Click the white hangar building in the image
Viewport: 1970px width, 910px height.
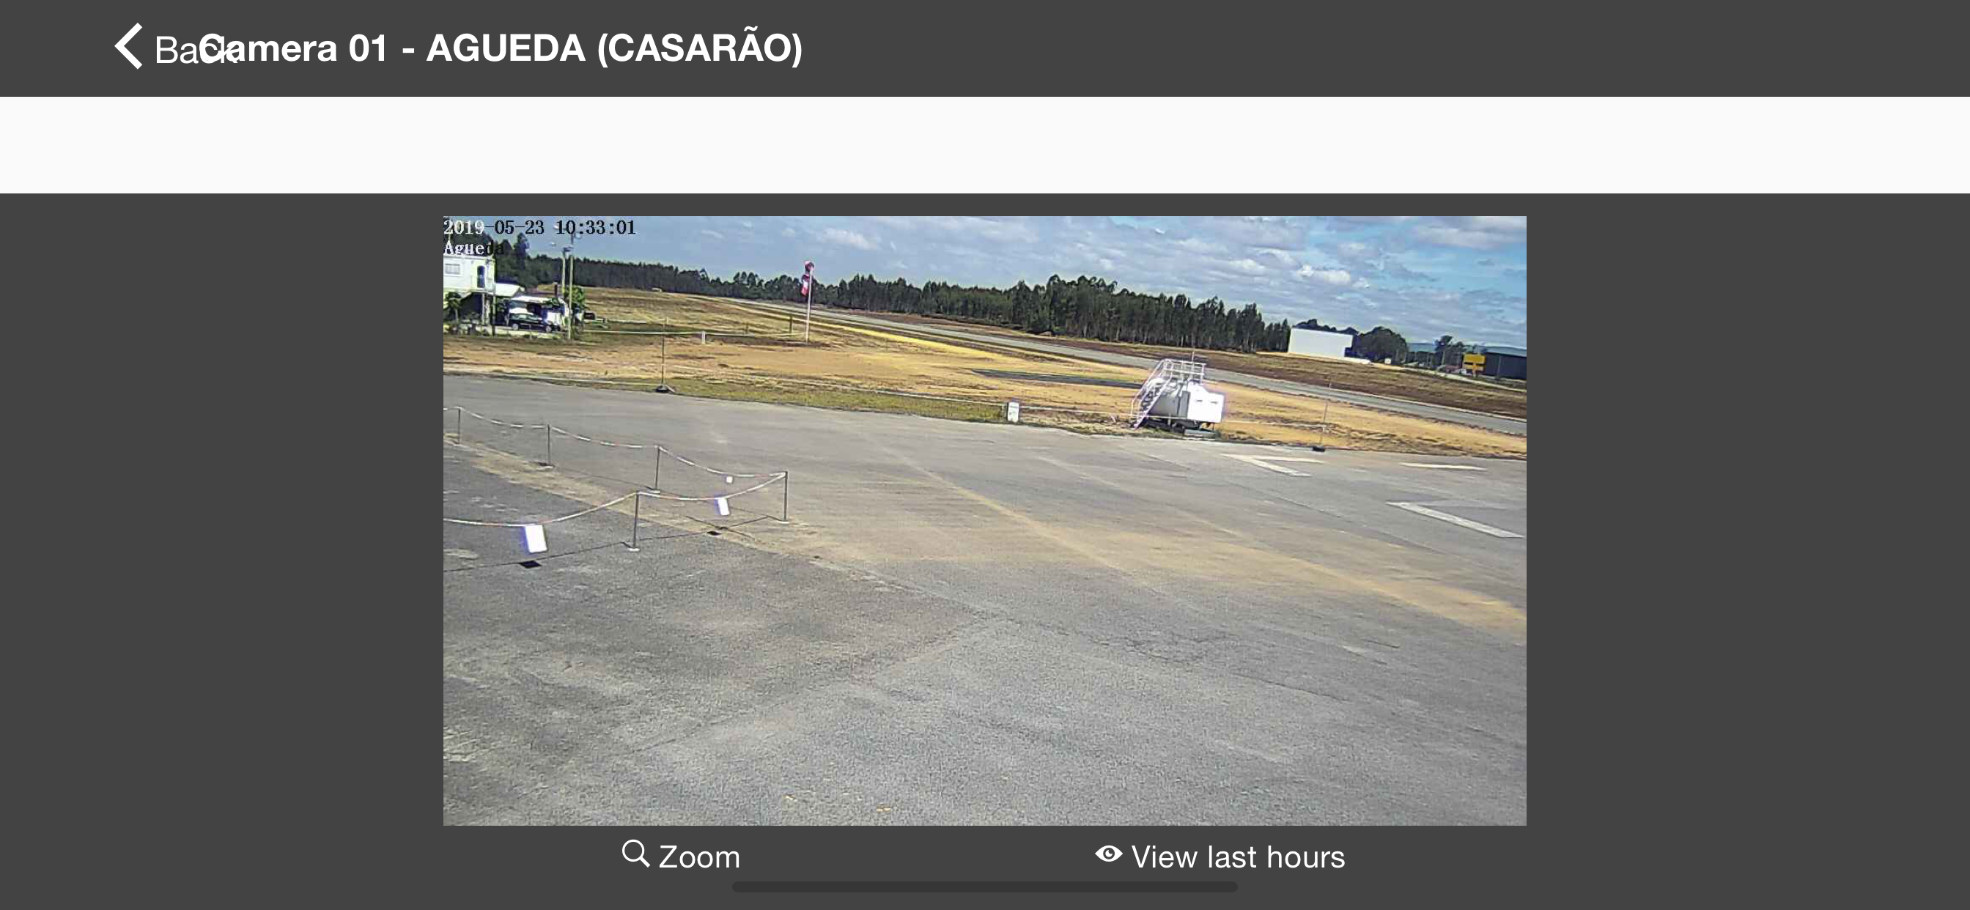click(x=1320, y=343)
